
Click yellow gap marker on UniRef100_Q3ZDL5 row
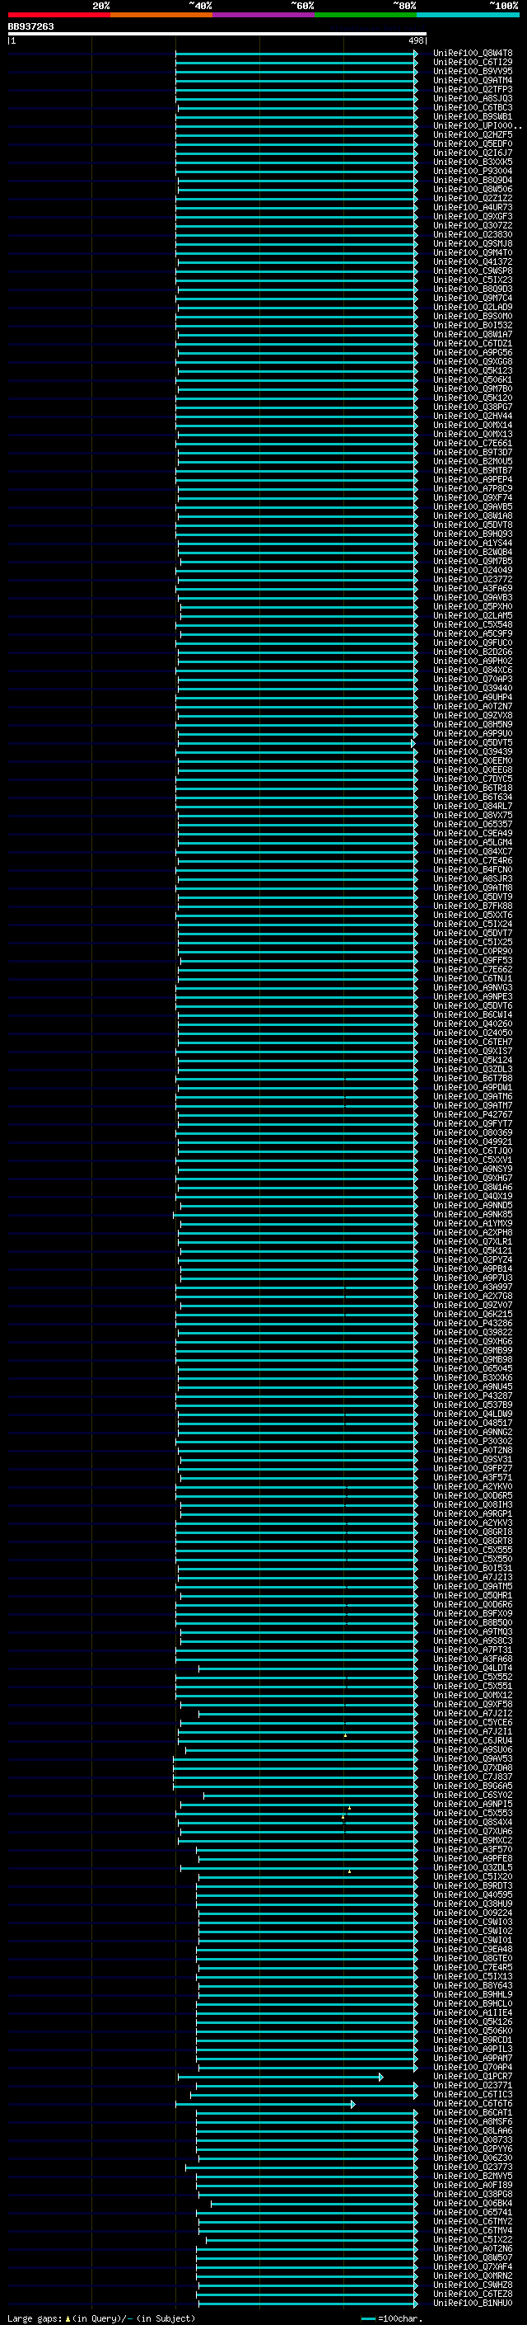[349, 1870]
